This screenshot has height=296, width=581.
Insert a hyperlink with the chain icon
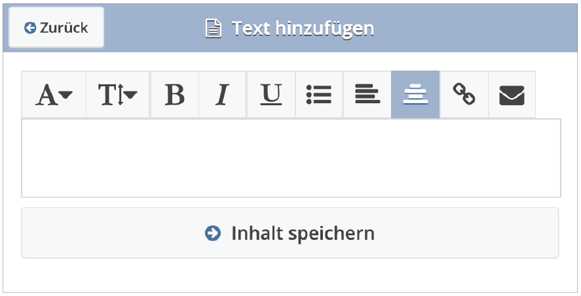(x=464, y=95)
